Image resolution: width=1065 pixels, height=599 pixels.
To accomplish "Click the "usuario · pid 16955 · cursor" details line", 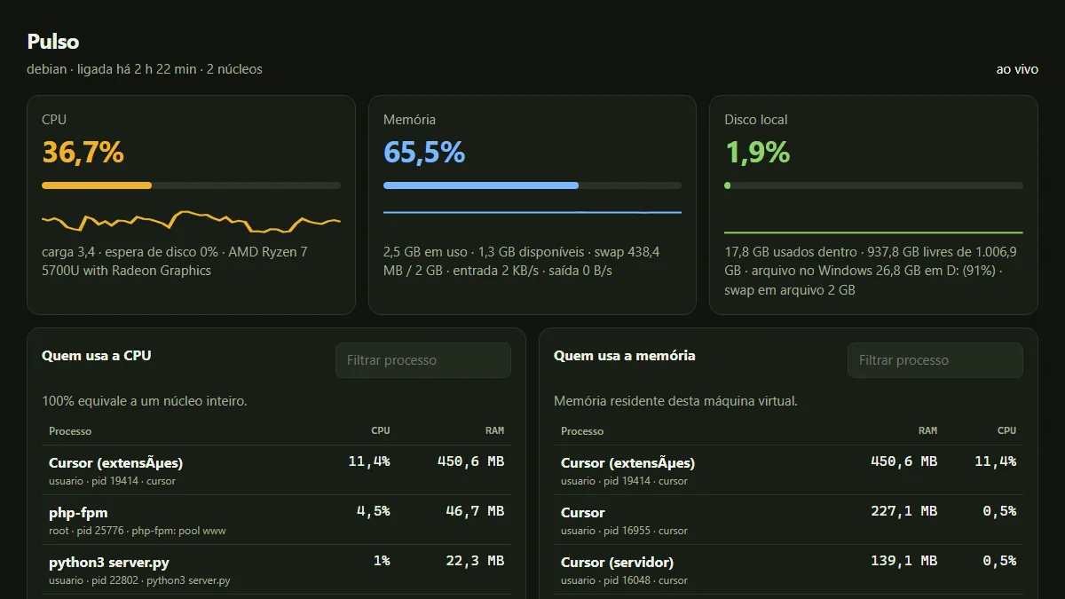I will tap(624, 531).
